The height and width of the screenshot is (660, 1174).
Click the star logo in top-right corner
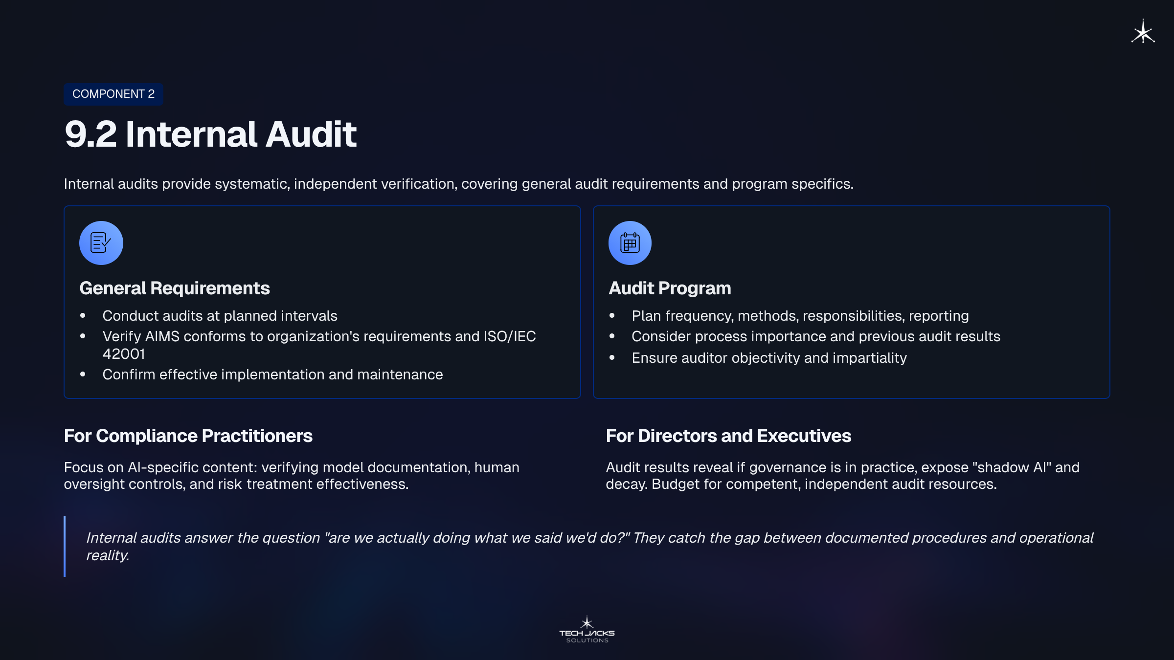pyautogui.click(x=1143, y=32)
